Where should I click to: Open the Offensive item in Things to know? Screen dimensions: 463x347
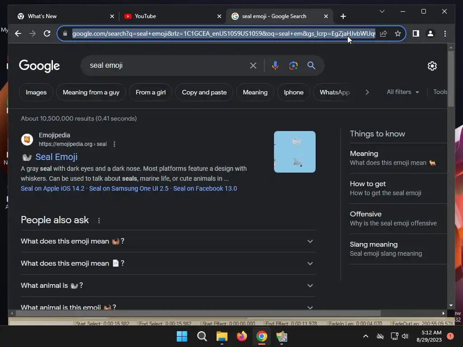[x=398, y=219]
